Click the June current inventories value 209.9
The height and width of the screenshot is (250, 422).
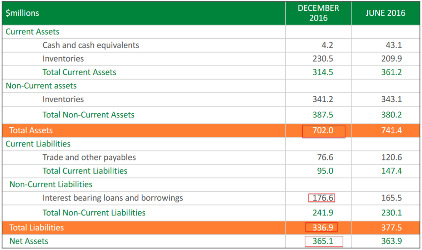(391, 59)
